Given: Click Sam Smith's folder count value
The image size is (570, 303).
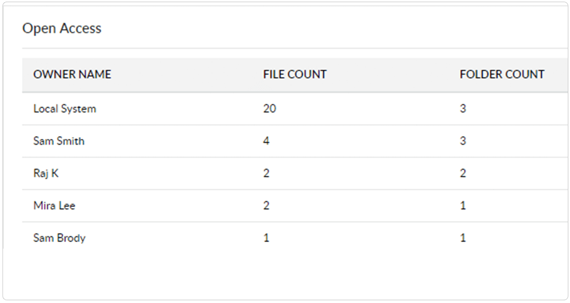Looking at the screenshot, I should click(x=463, y=141).
